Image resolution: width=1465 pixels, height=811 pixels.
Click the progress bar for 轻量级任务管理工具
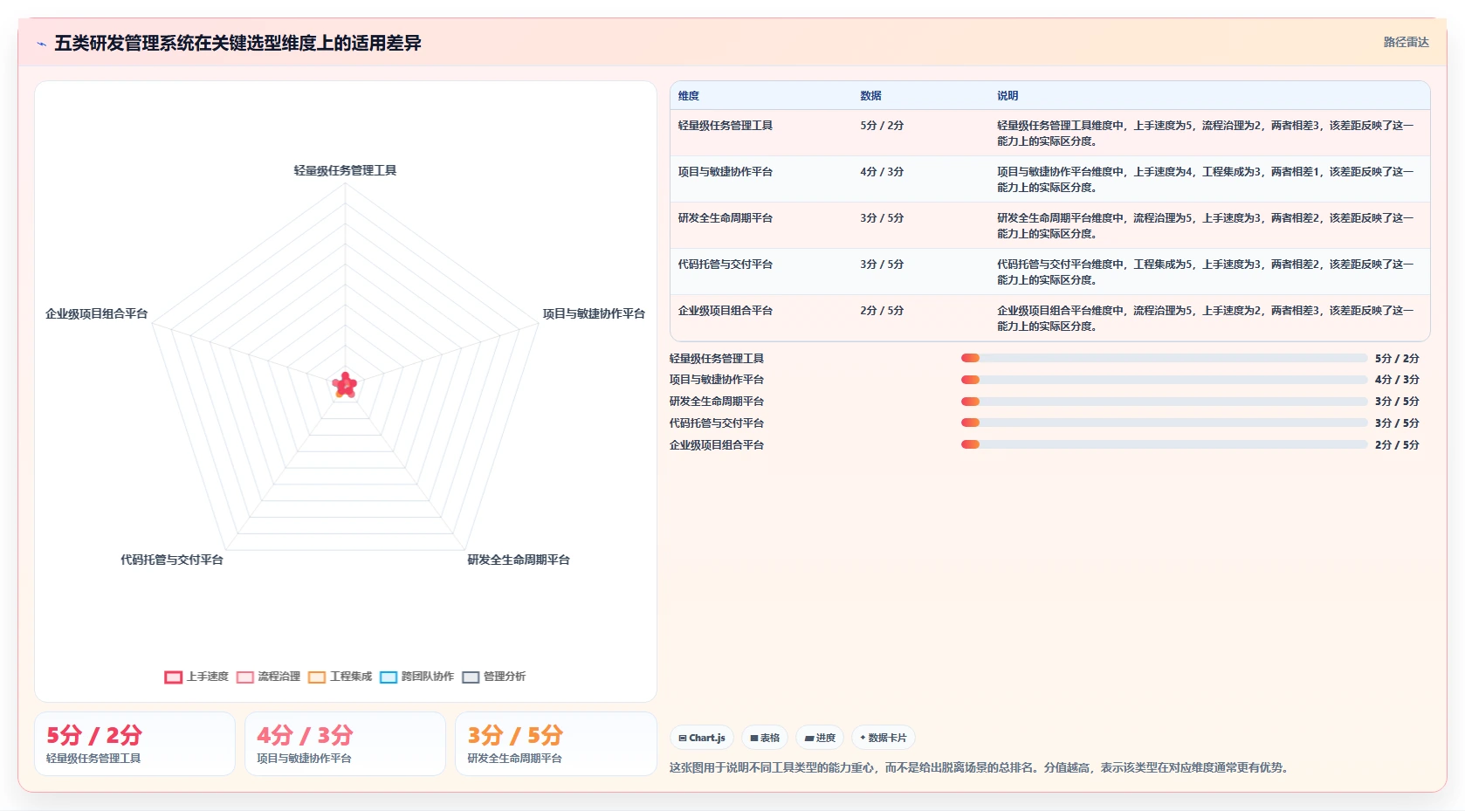click(1164, 358)
